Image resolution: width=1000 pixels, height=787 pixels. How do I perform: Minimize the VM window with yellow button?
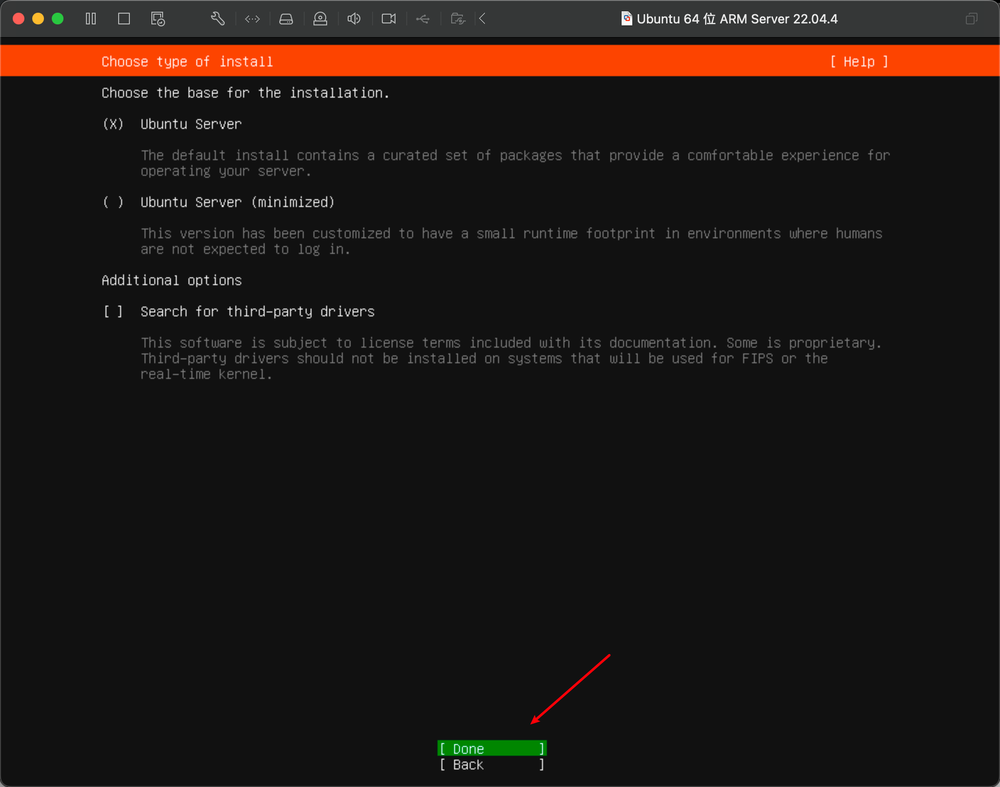pos(38,19)
